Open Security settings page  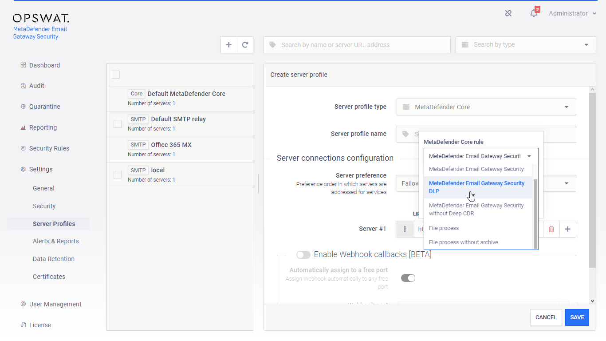pos(44,206)
